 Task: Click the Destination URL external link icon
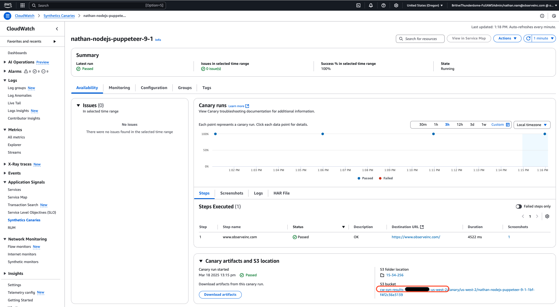(422, 227)
